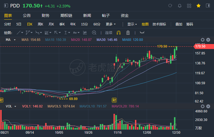Close the MA indicator overlay
Viewport: 214px width, 137px height.
pyautogui.click(x=208, y=40)
